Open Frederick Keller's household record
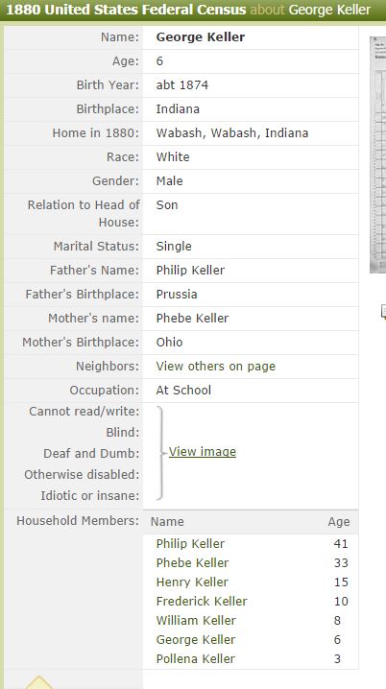The height and width of the screenshot is (689, 386). [x=202, y=601]
